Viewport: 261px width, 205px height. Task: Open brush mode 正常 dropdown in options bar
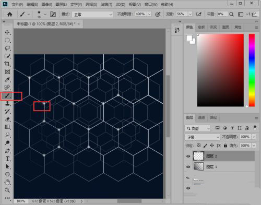[x=92, y=15]
